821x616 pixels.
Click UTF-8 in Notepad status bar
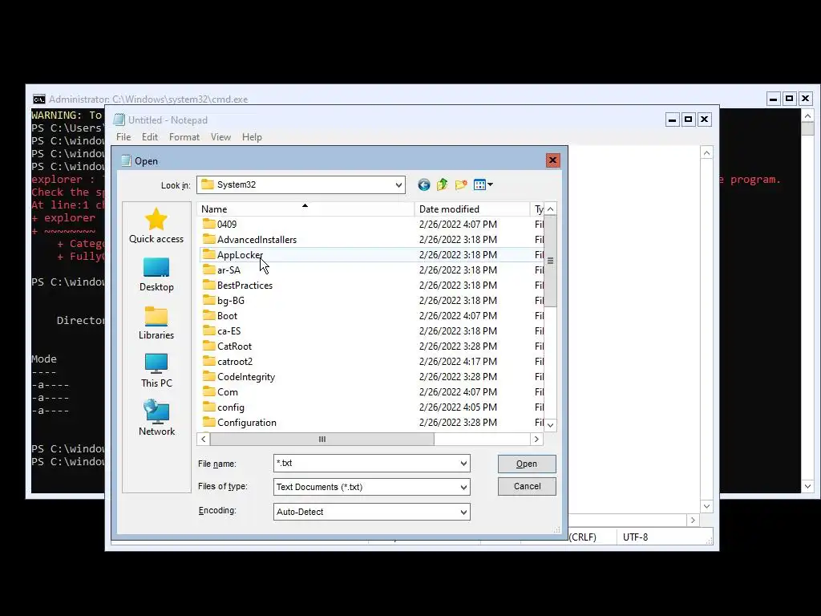tap(635, 537)
